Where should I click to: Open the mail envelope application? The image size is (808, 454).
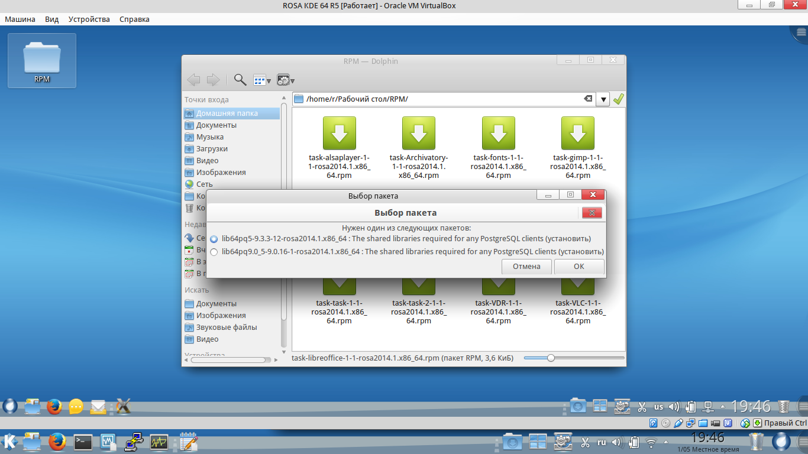coord(98,407)
